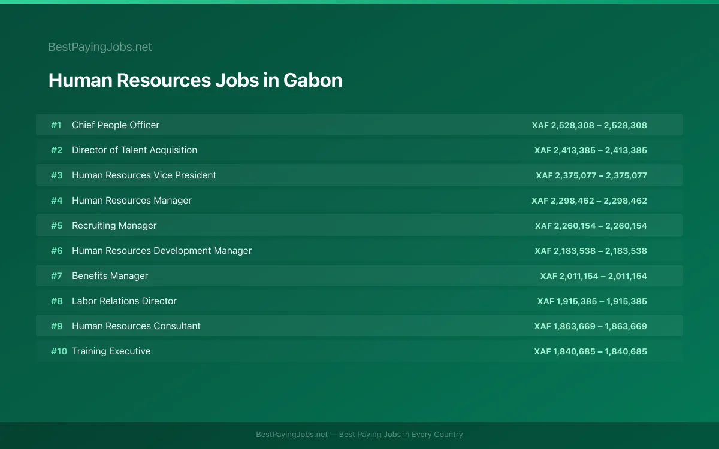
Task: Select the Recruiting Manager title
Action: click(x=114, y=225)
